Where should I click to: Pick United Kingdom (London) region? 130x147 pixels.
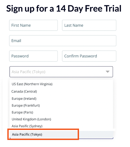tap(31, 119)
